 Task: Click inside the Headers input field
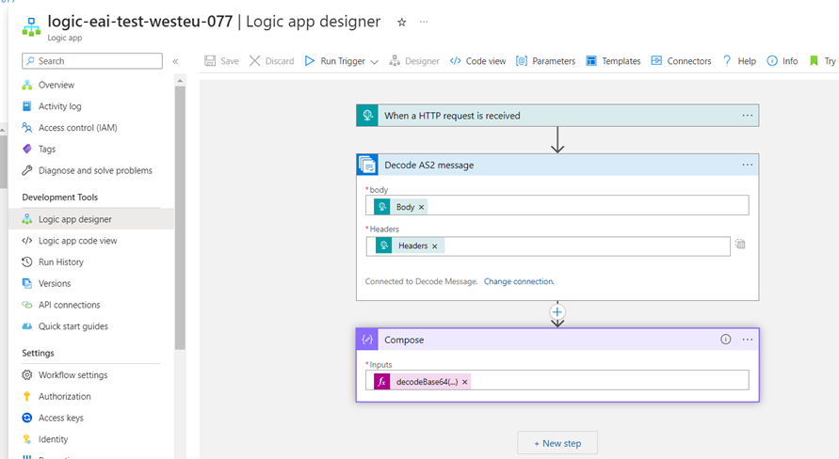point(548,246)
